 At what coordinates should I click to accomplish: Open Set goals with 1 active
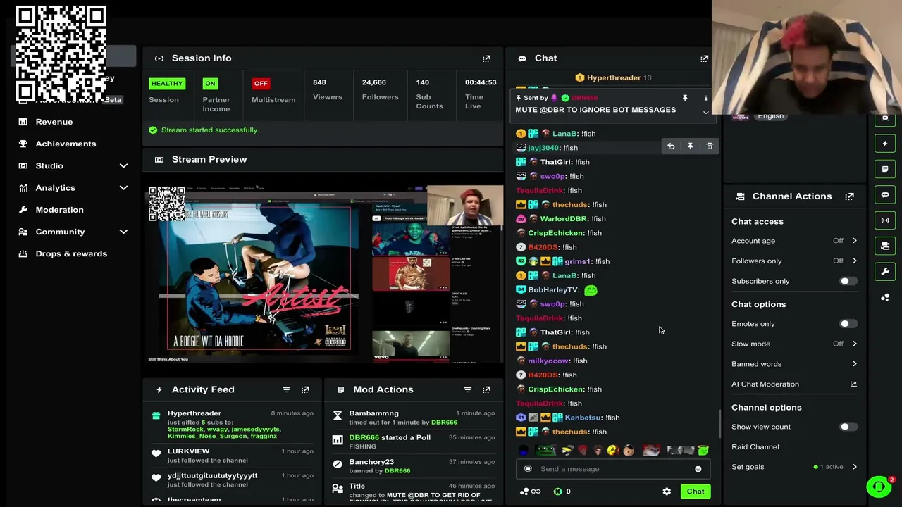click(794, 467)
